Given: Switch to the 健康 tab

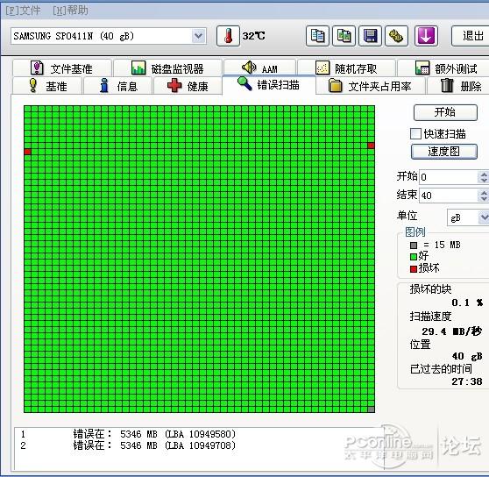Looking at the screenshot, I should pyautogui.click(x=188, y=86).
